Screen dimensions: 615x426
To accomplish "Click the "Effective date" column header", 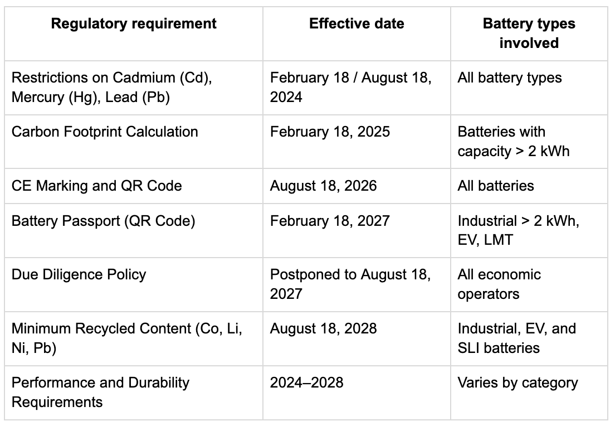I will point(357,24).
